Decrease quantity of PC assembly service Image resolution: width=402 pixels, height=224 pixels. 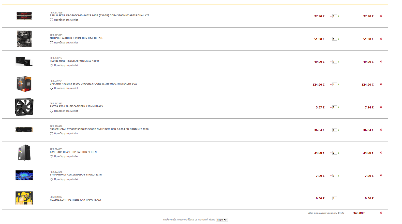(x=331, y=176)
